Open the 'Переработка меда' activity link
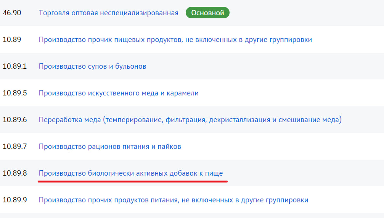This screenshot has height=218, width=384. 190,120
